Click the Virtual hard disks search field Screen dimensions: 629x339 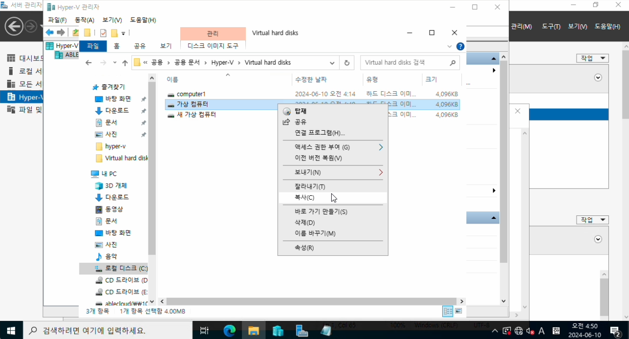[404, 63]
